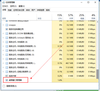Expand 服务主机: 本地系统 (12)
Viewport: 100px width, 91px height.
(3, 59)
